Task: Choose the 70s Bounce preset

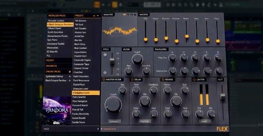Action: (x=80, y=21)
